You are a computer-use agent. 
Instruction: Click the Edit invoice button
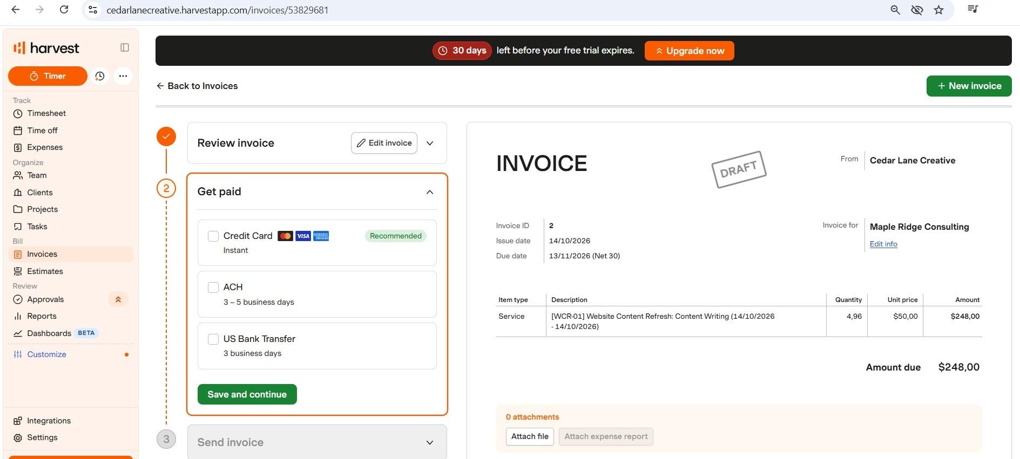pos(384,143)
